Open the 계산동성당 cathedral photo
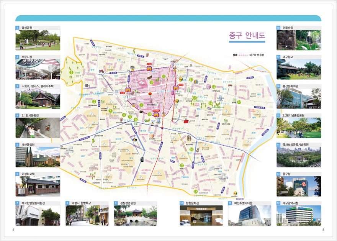The height and width of the screenshot is (241, 337). coord(38,157)
